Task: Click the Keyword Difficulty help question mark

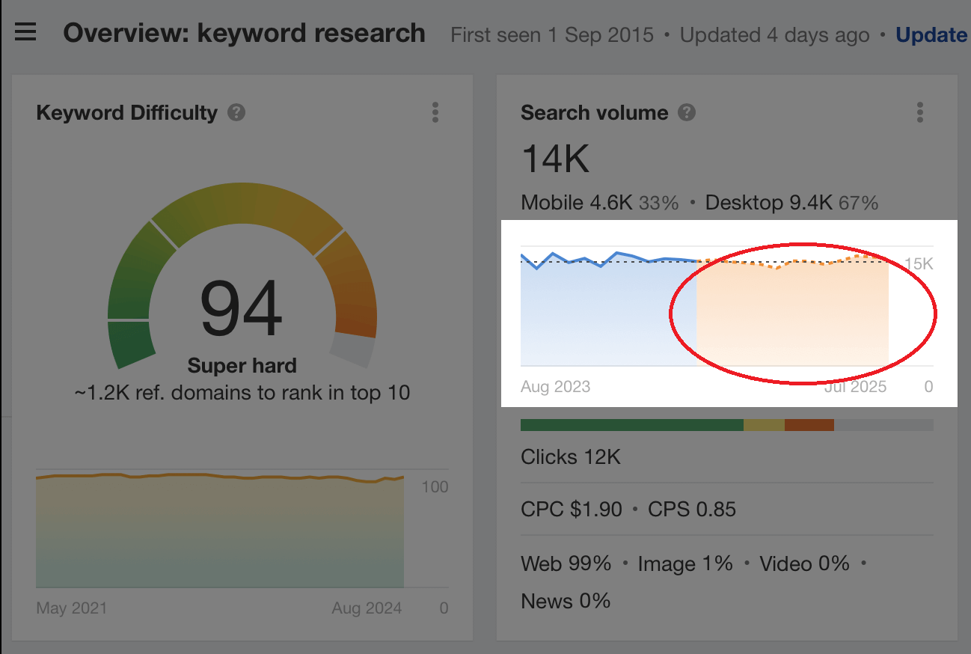Action: coord(236,112)
